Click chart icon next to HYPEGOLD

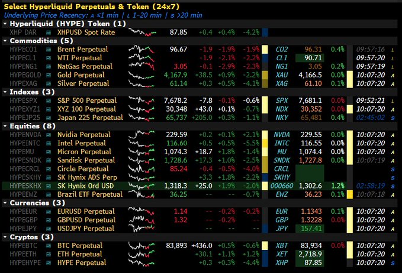click(49, 75)
